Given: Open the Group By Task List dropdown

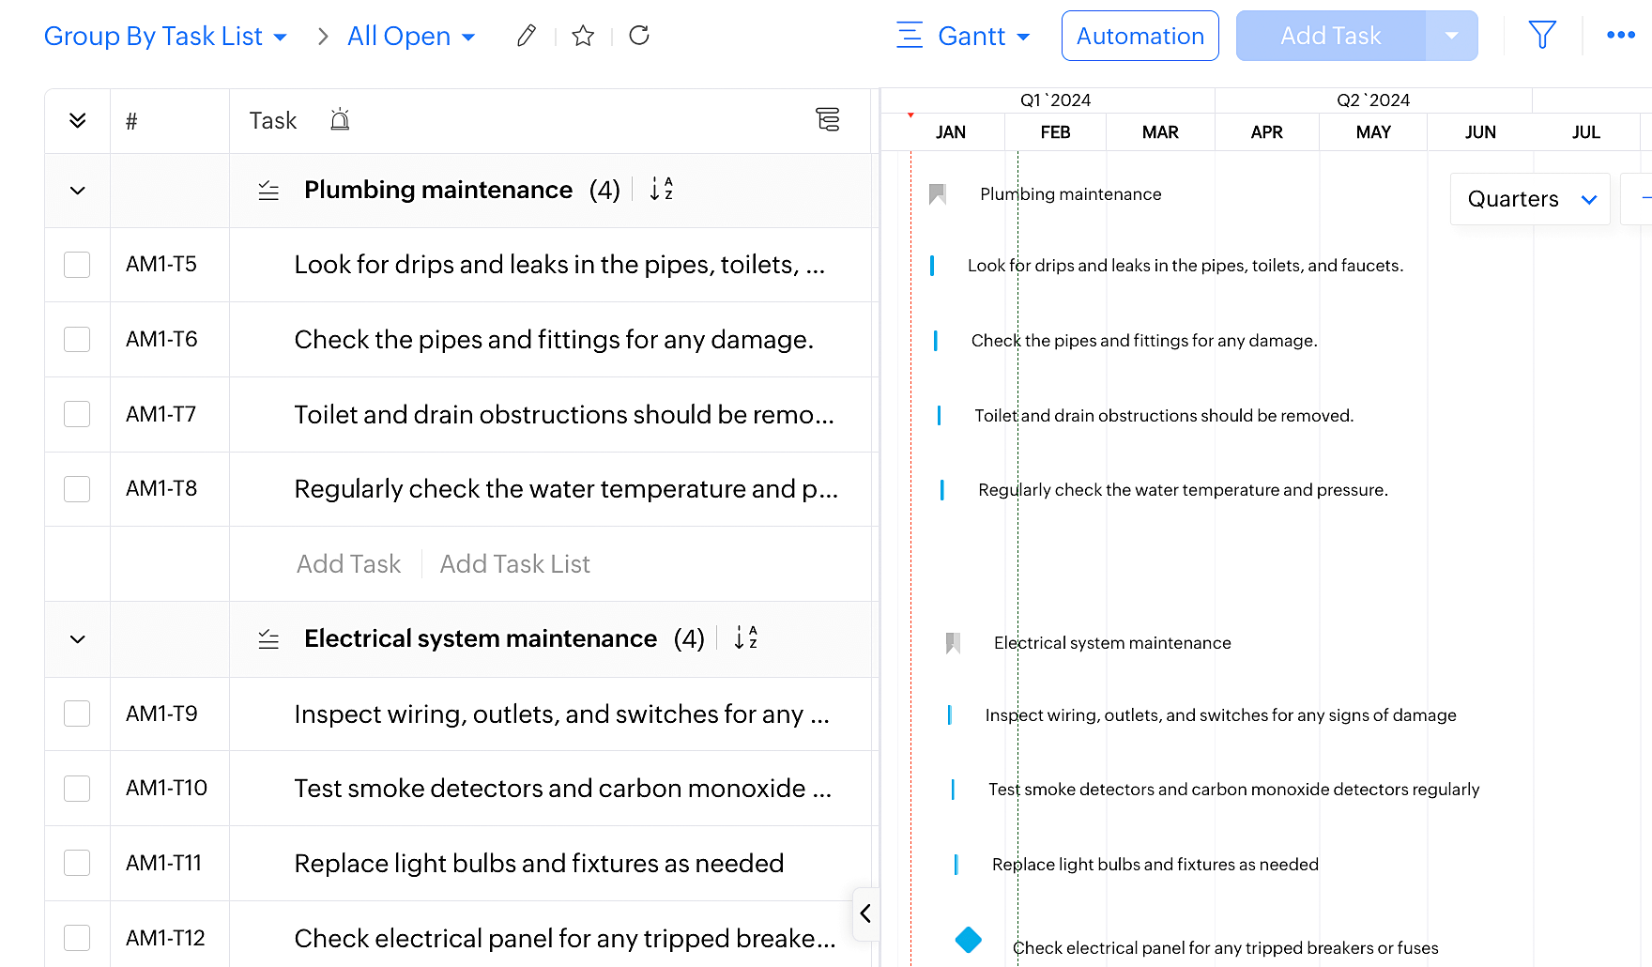Looking at the screenshot, I should (165, 36).
